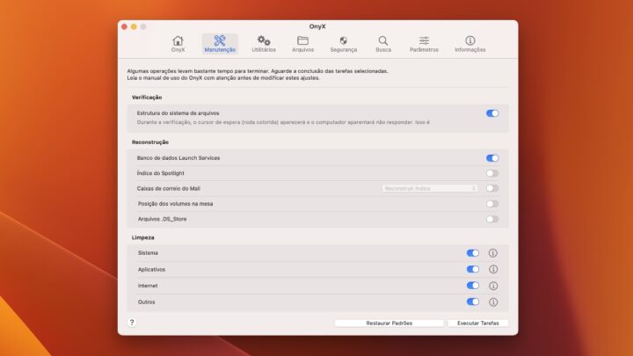Open the Parâmetros sliders icon
633x356 pixels.
coord(424,40)
